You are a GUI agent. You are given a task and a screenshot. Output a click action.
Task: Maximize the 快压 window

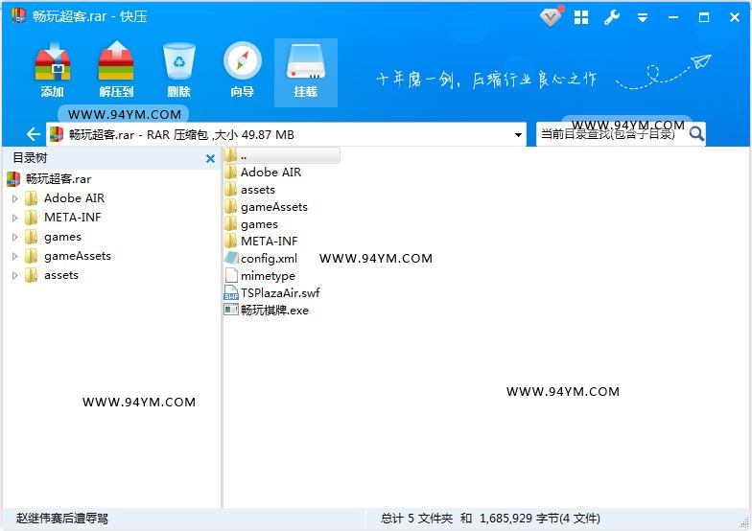pyautogui.click(x=704, y=17)
